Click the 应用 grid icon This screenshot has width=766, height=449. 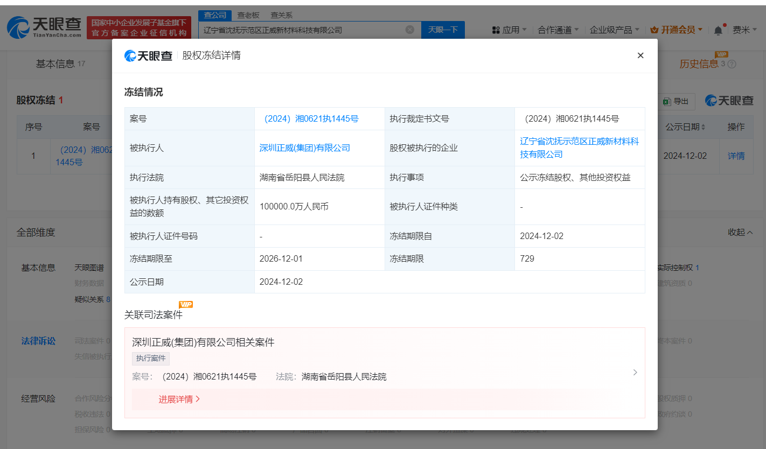(x=496, y=30)
